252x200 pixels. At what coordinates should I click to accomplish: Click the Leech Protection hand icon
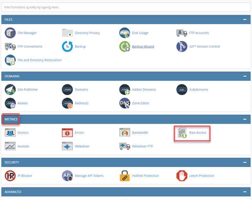(x=182, y=176)
